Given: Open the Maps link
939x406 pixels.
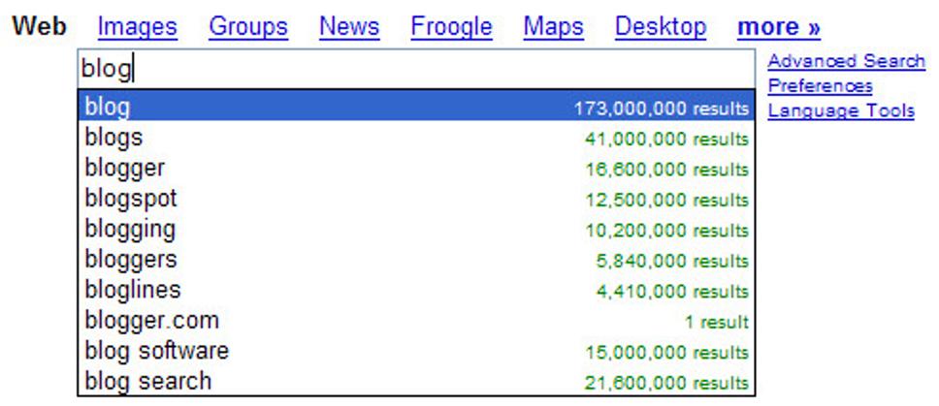Looking at the screenshot, I should (554, 27).
